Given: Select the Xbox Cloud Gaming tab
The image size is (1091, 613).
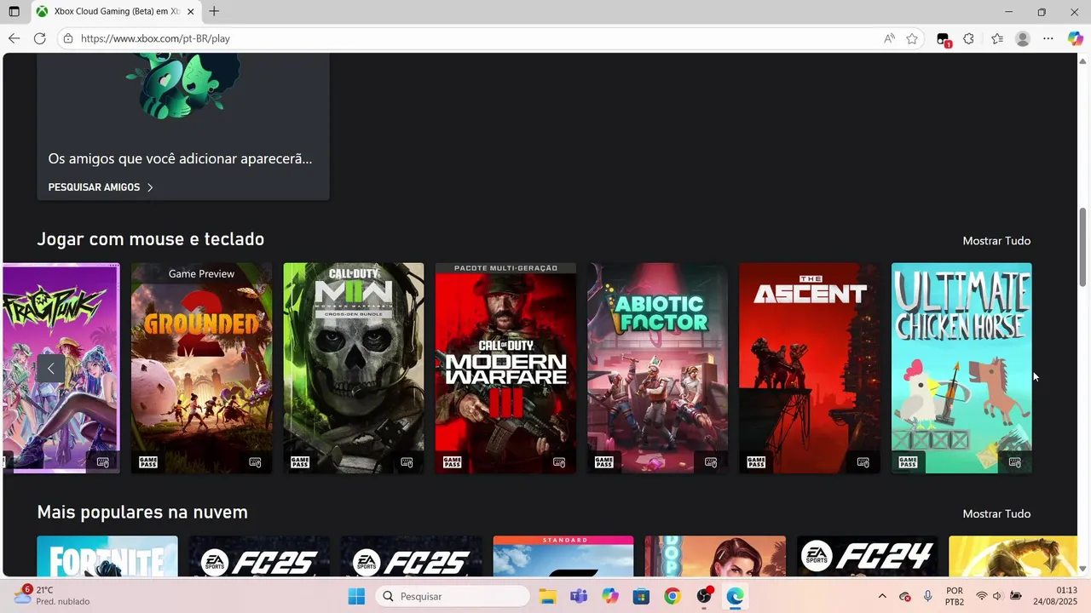Looking at the screenshot, I should 115,12.
